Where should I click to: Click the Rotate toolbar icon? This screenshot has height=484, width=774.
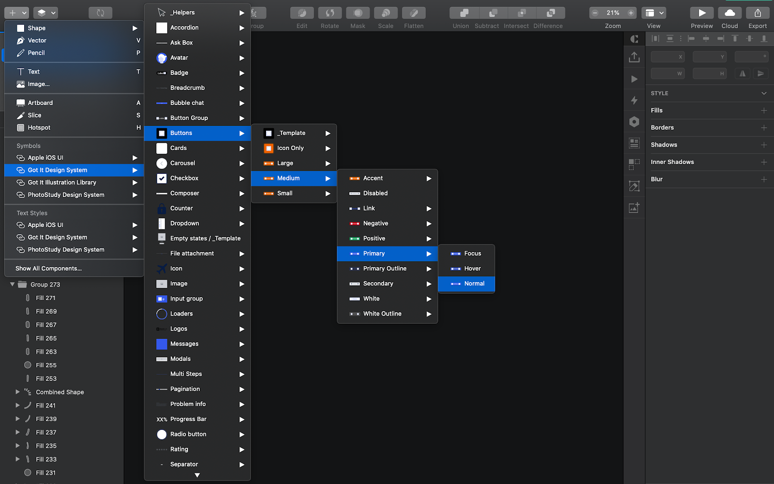point(330,13)
